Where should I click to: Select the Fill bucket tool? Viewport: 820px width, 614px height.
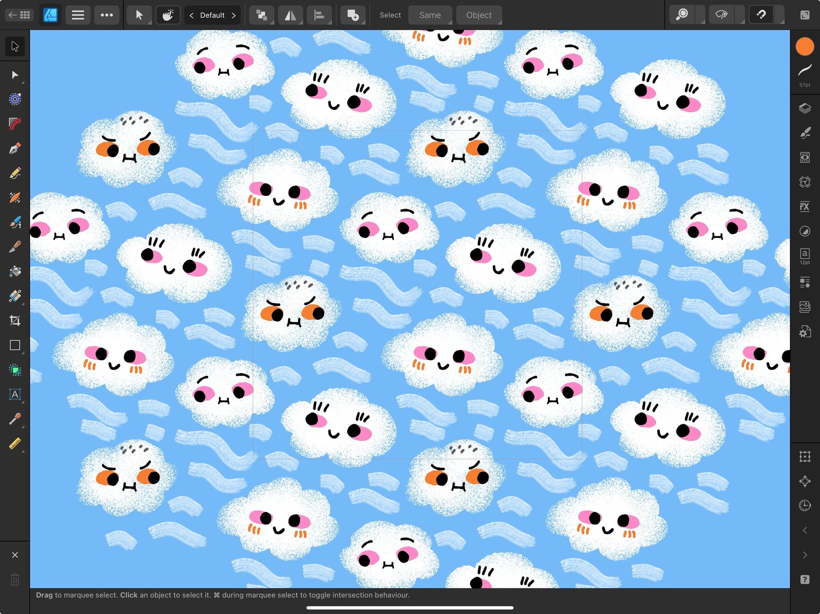[x=15, y=271]
